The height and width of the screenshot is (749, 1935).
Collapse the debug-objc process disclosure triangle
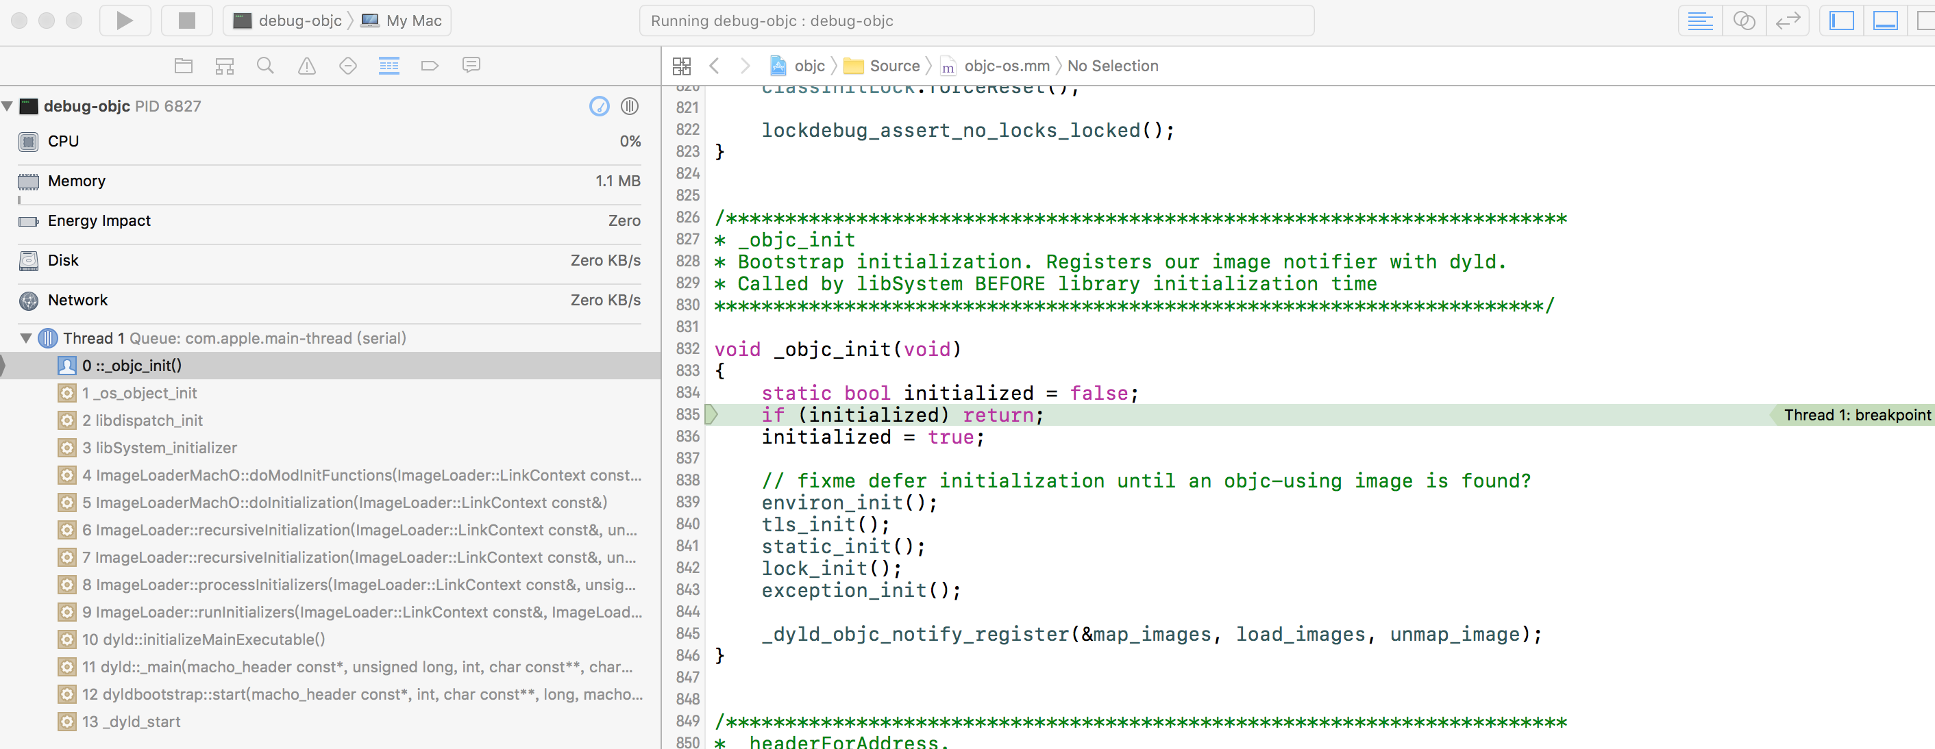coord(8,106)
